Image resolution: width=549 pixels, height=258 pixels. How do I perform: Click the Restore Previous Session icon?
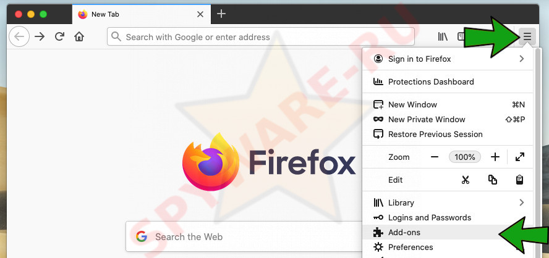pos(378,134)
